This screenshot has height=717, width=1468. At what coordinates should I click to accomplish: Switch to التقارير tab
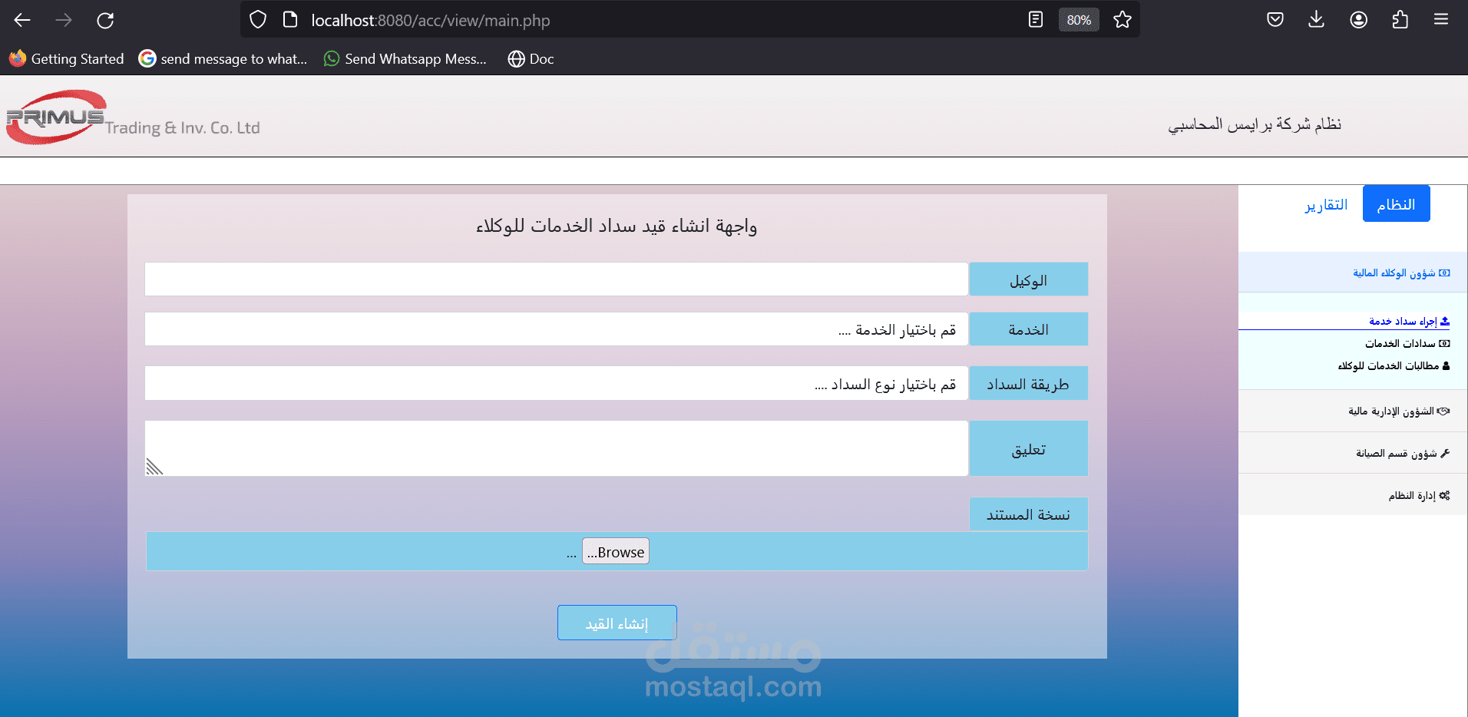[1326, 204]
